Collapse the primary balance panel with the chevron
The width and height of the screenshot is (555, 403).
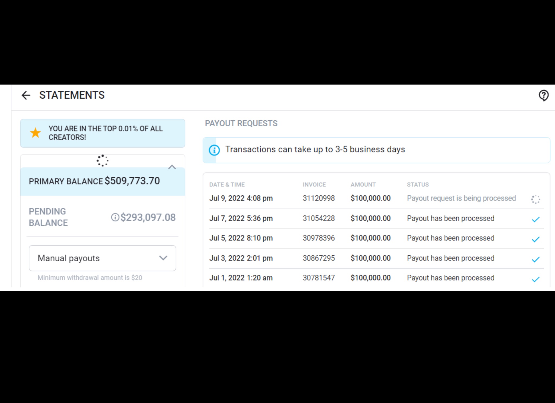pyautogui.click(x=172, y=167)
